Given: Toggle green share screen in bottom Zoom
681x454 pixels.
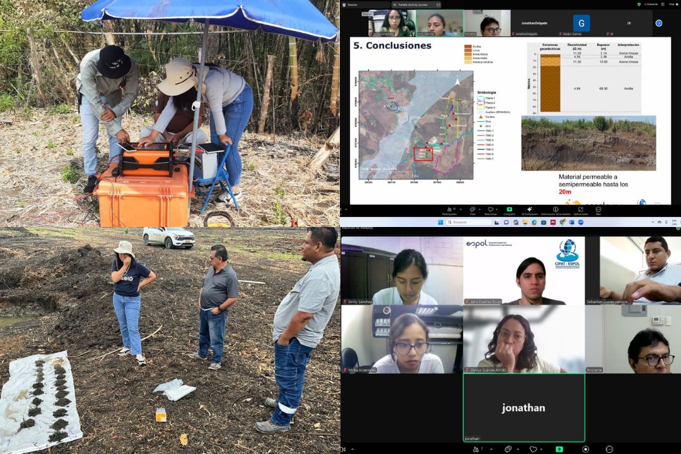Looking at the screenshot, I should pos(559,449).
